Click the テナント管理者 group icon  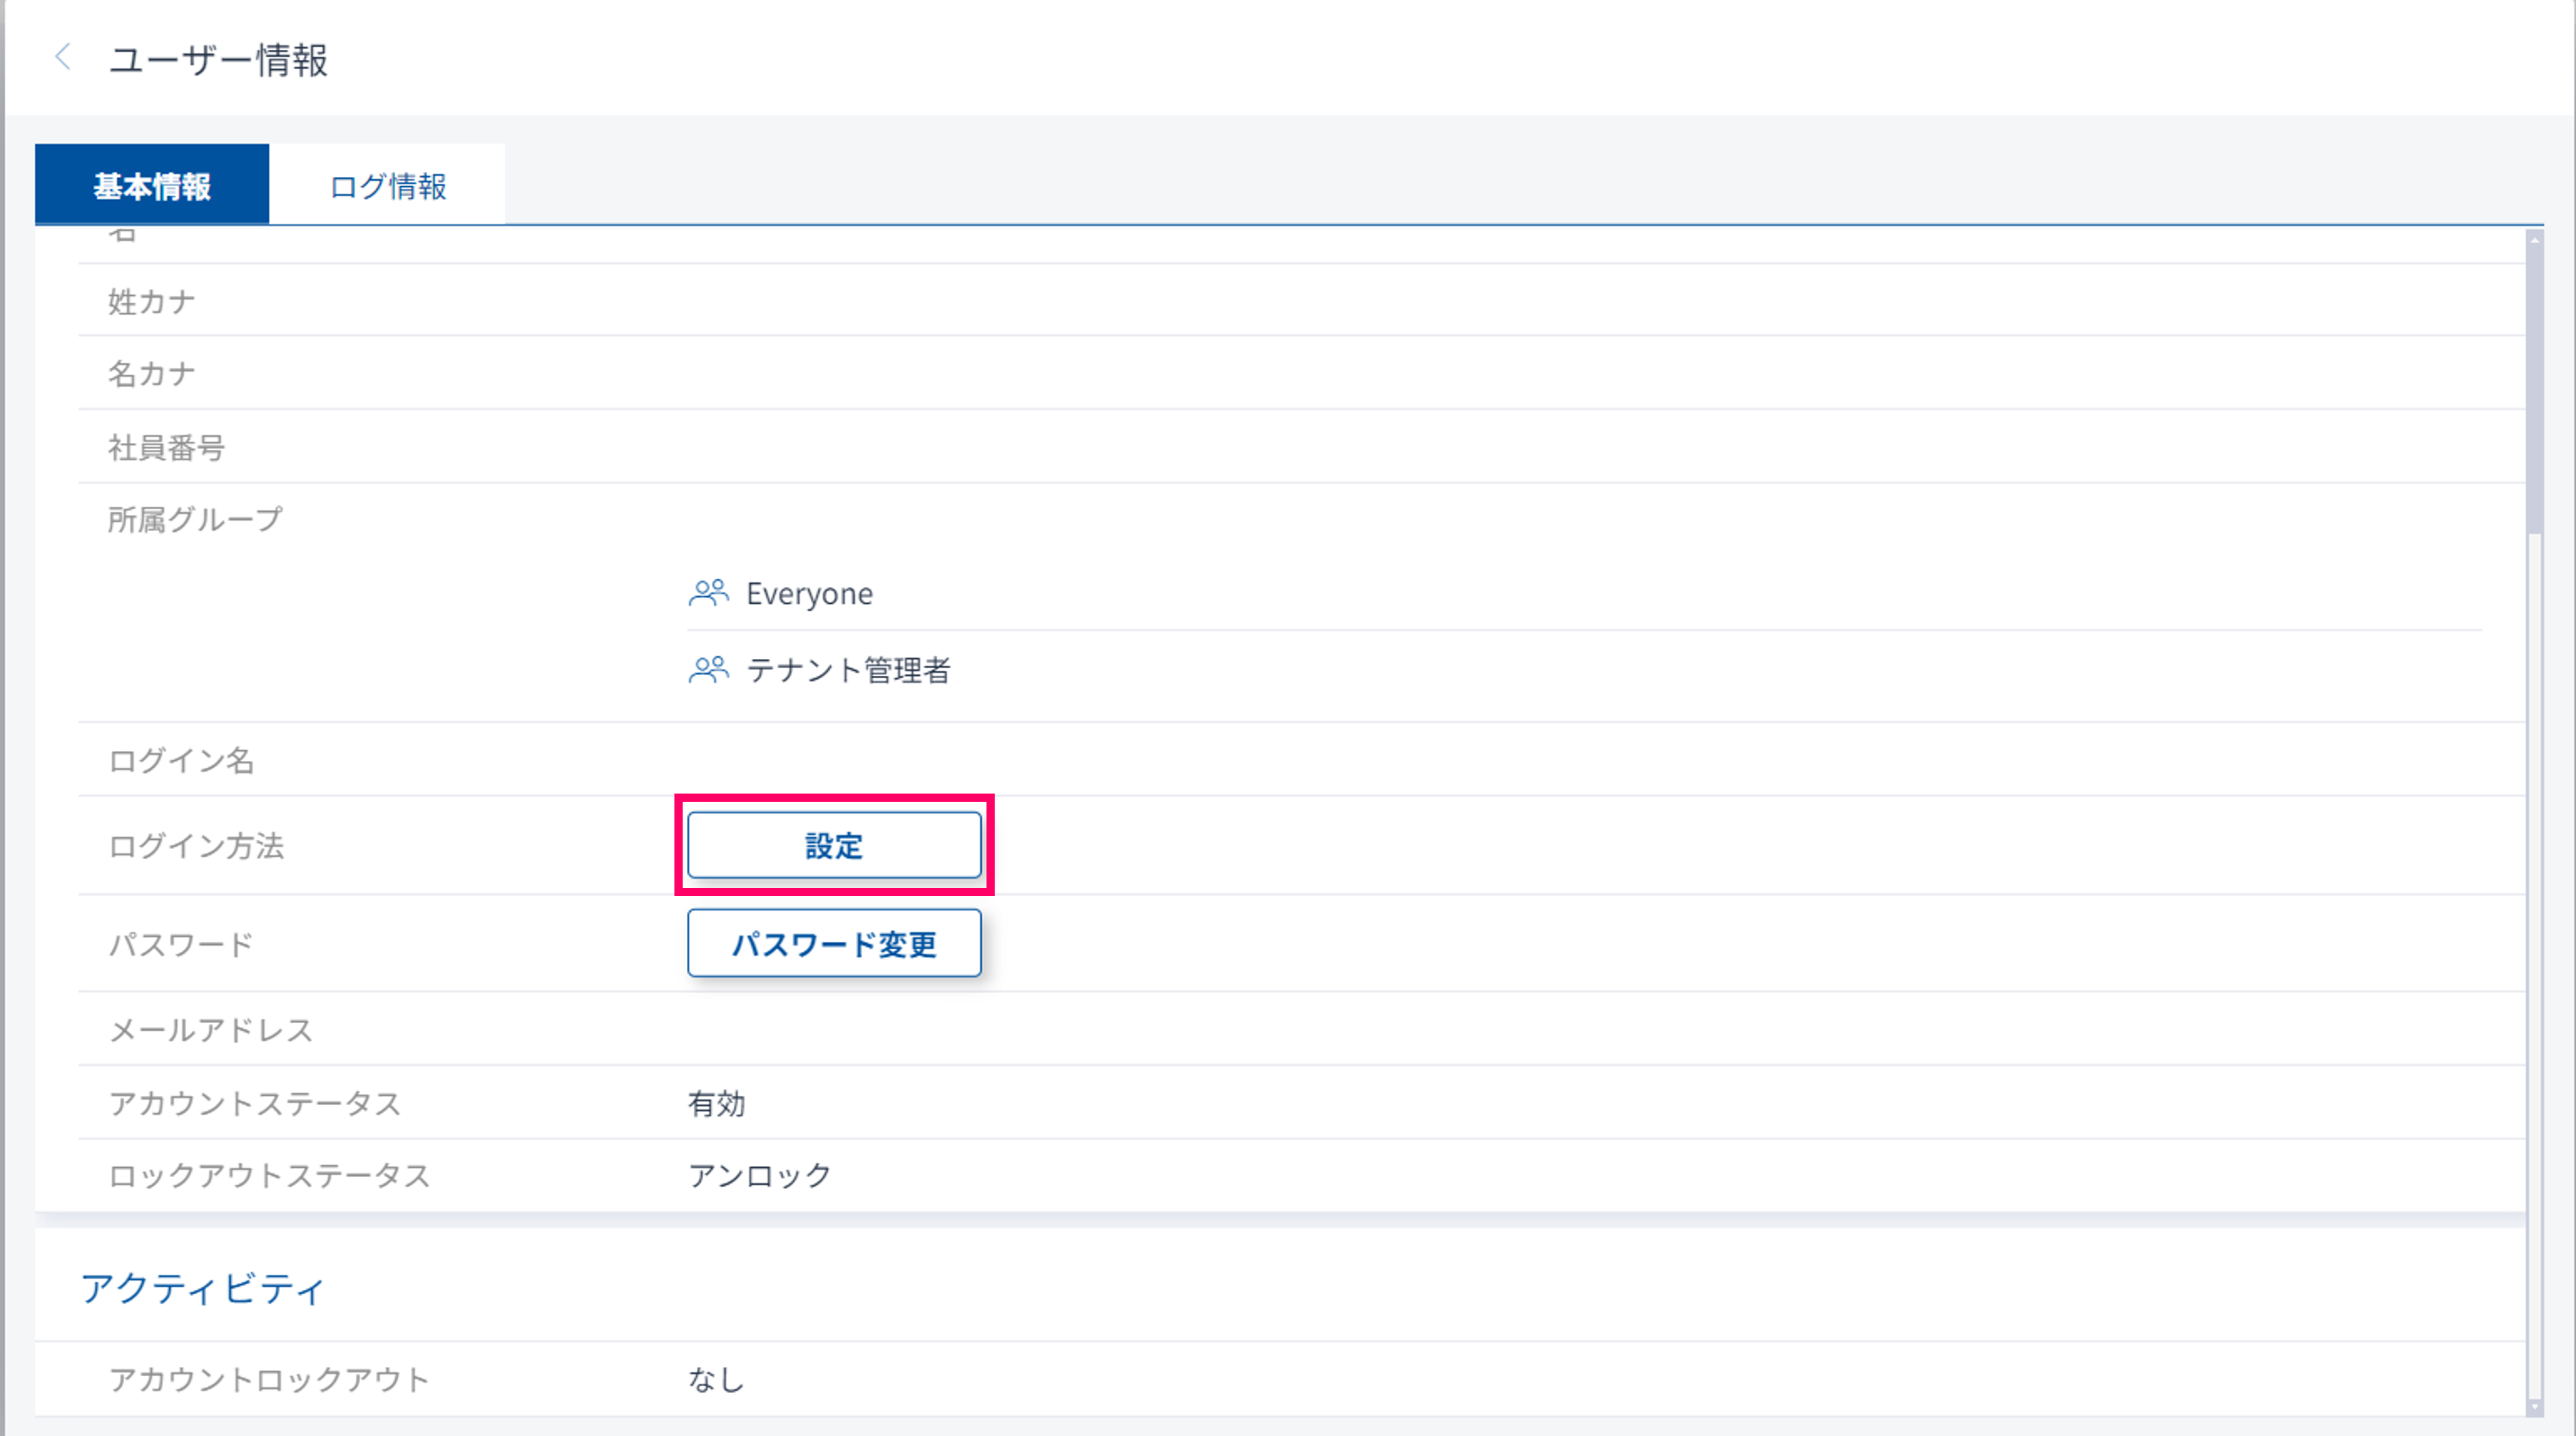click(708, 669)
